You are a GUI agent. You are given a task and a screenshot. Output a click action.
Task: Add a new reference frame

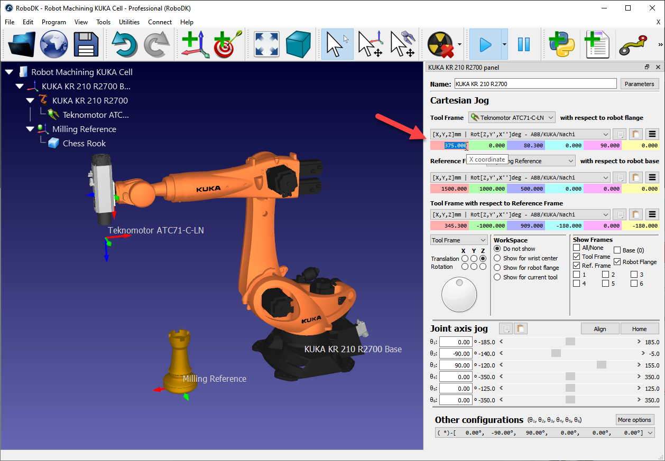[x=195, y=45]
